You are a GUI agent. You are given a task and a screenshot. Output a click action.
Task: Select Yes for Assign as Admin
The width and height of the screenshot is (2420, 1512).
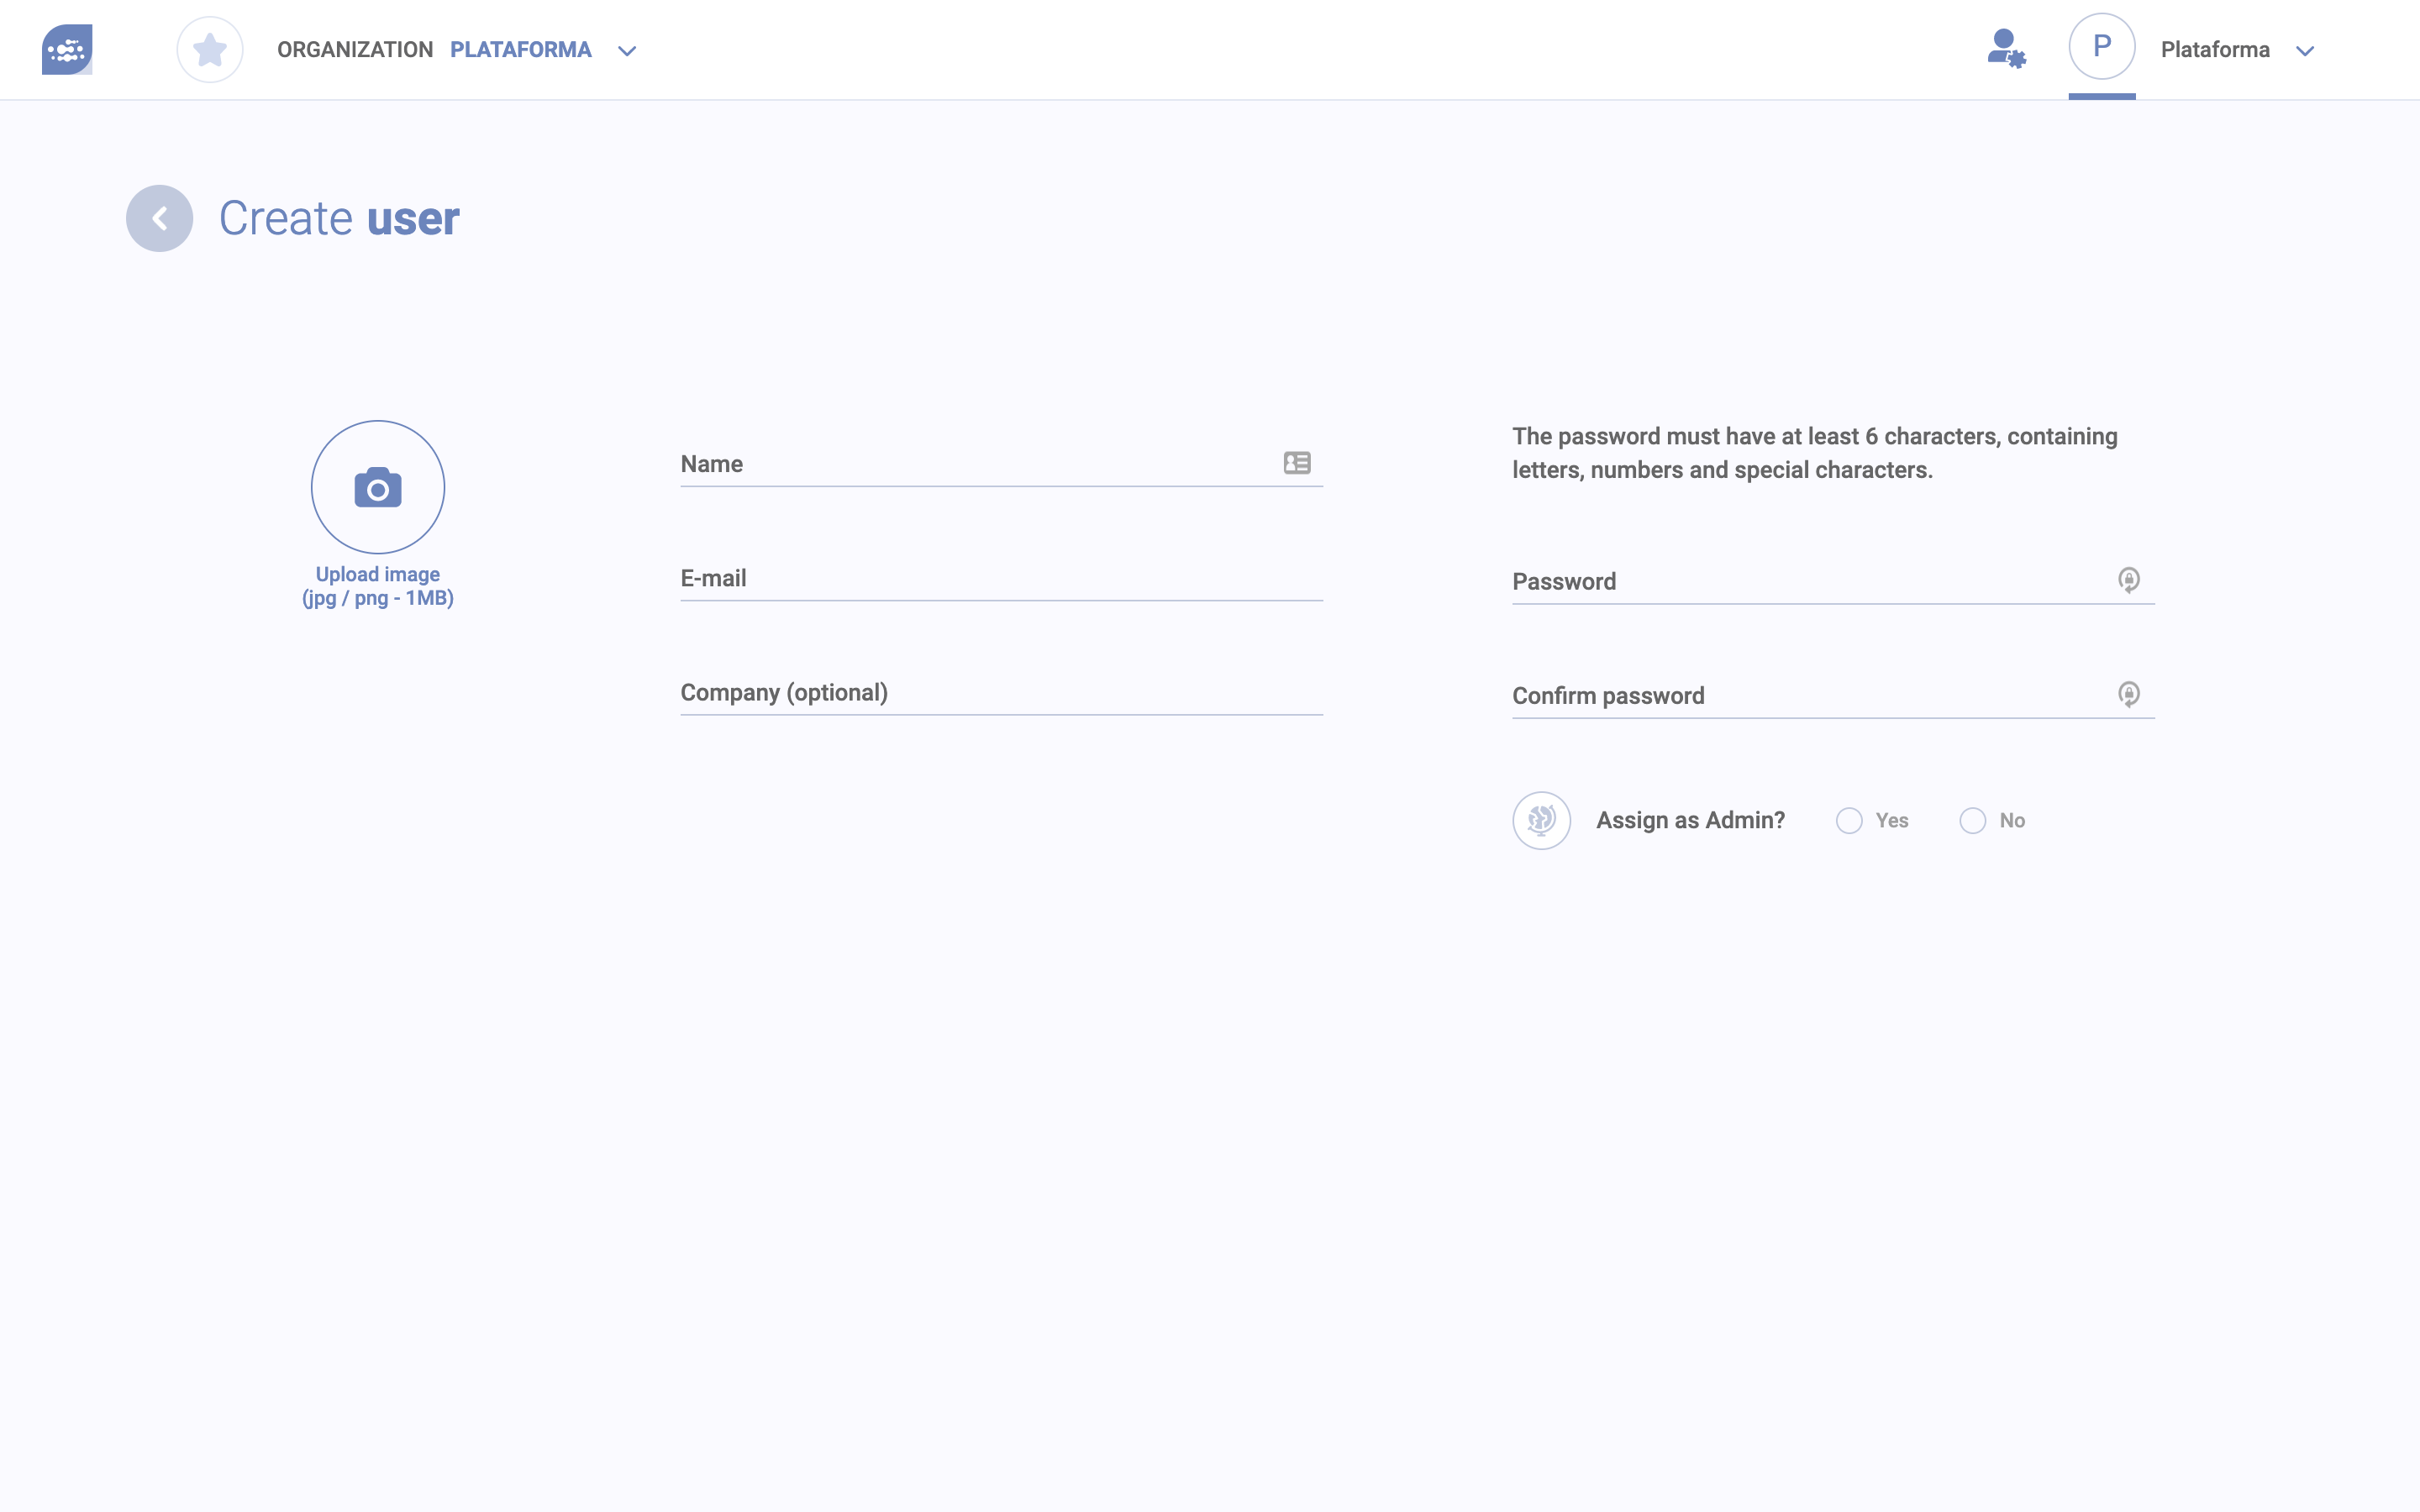[x=1849, y=821]
